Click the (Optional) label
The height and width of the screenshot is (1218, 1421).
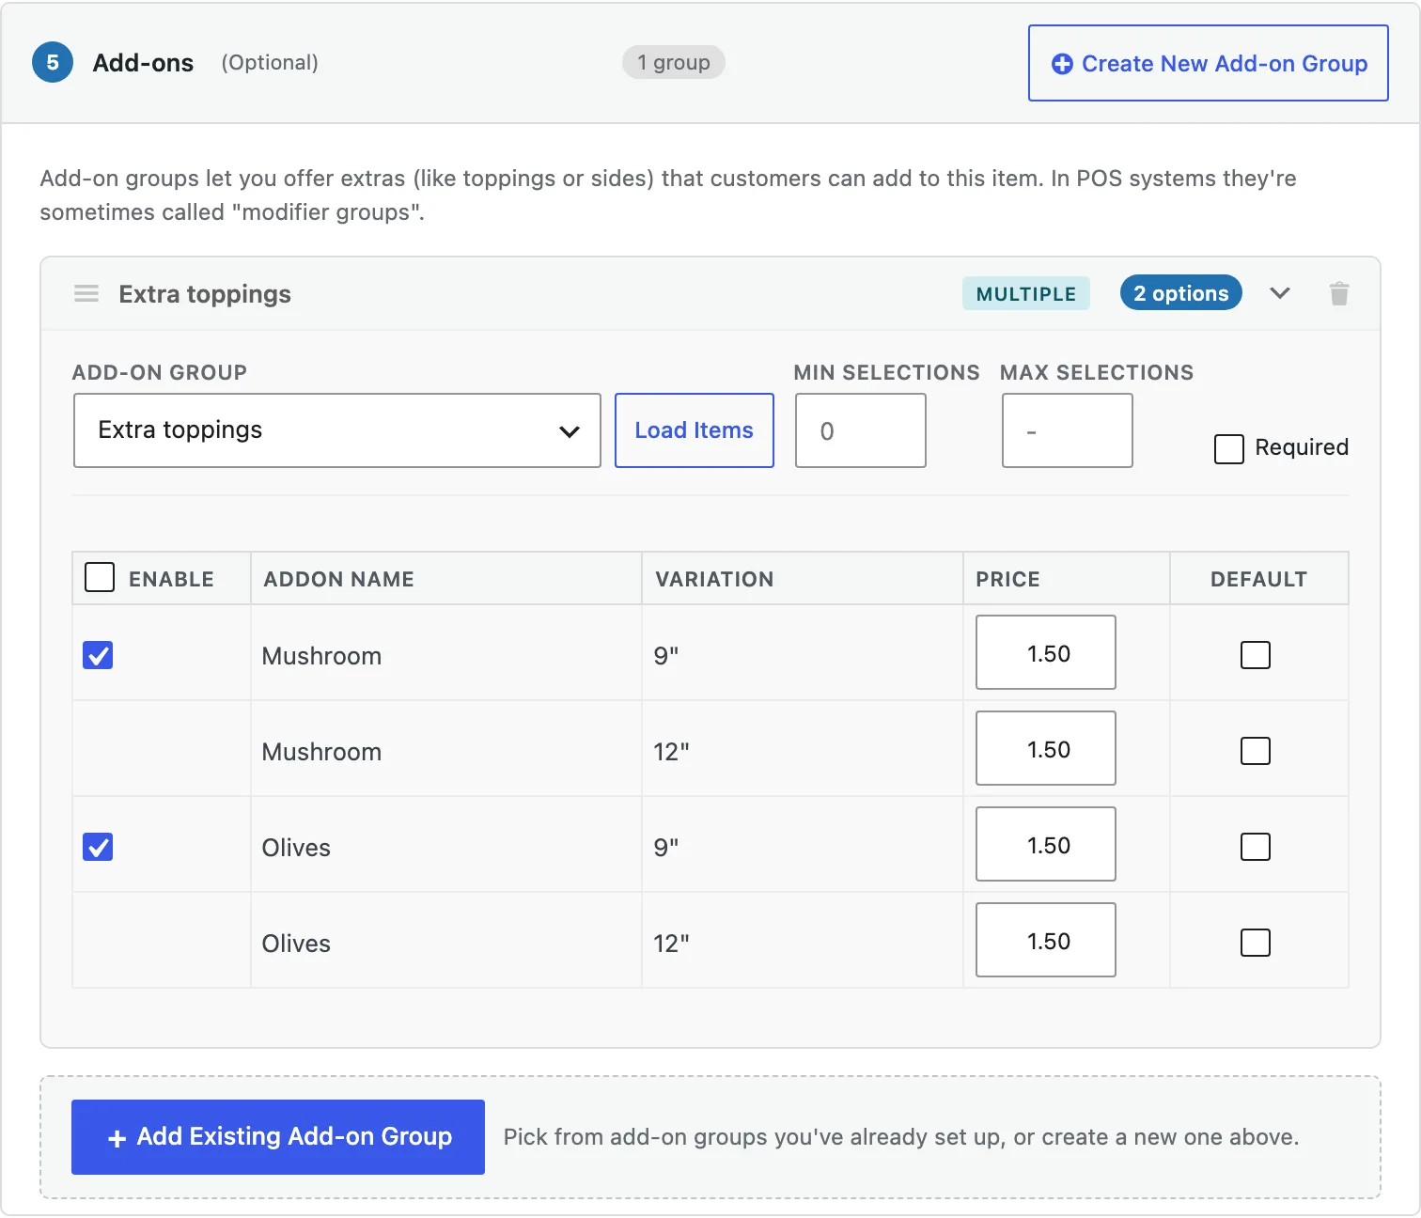pos(270,63)
